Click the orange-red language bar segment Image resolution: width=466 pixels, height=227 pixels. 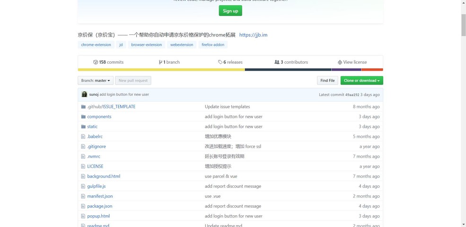point(372,70)
